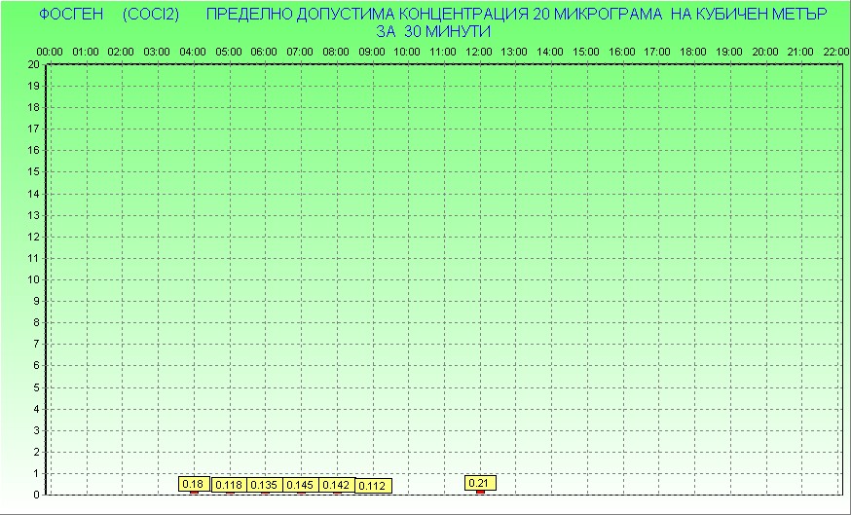Click the 06:00 time axis label
The width and height of the screenshot is (851, 515).
coord(264,53)
